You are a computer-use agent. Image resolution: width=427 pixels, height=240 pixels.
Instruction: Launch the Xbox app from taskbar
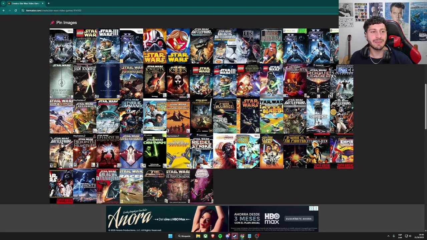[205, 236]
